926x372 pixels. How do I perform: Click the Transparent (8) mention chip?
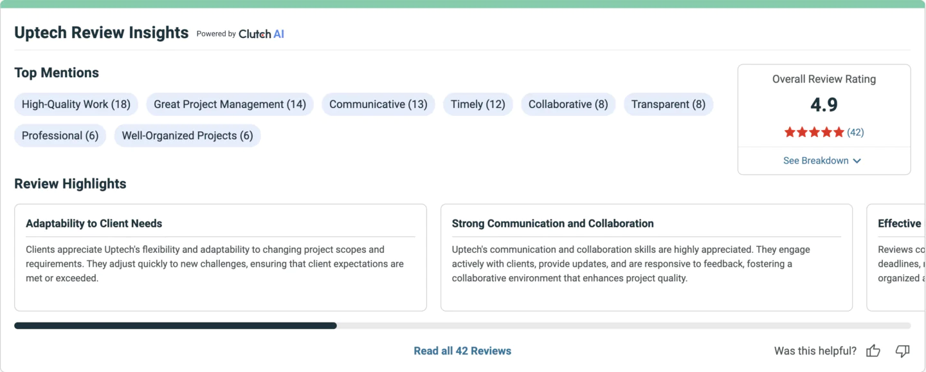668,104
